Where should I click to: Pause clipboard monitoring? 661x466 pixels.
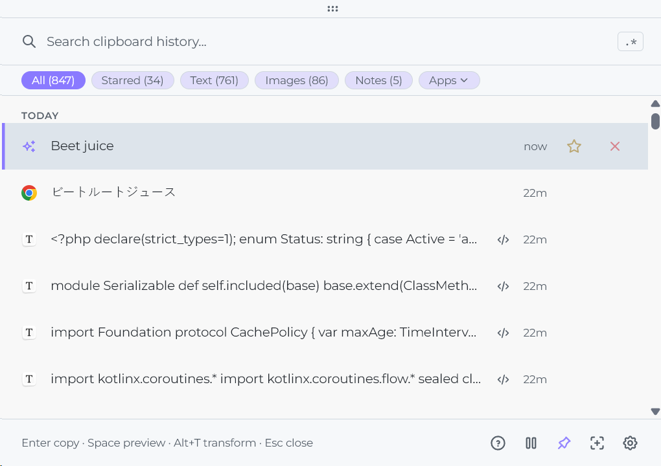point(531,443)
